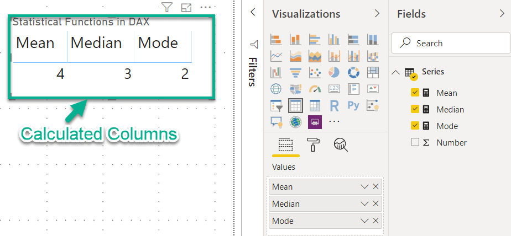Uncheck the Mean field checkbox
This screenshot has width=511, height=236.
(415, 93)
